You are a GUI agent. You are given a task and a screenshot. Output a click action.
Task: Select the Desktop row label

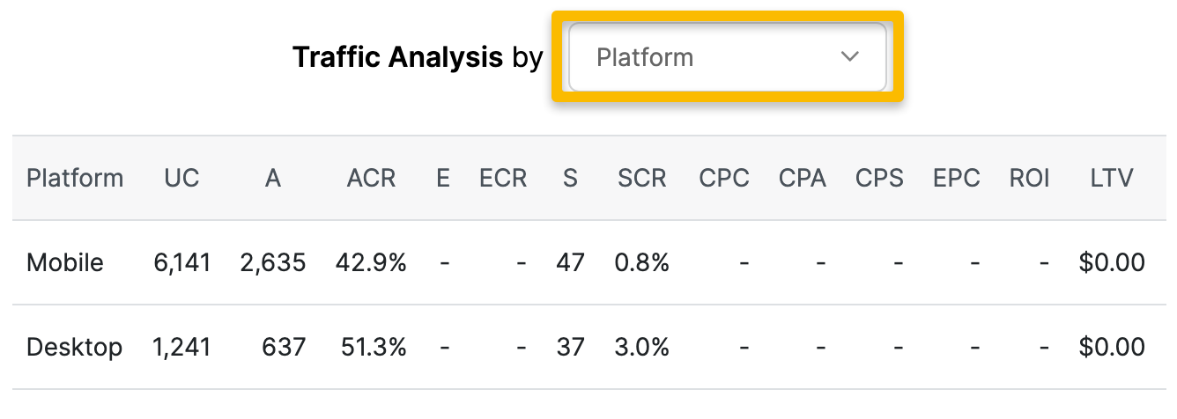click(x=74, y=347)
